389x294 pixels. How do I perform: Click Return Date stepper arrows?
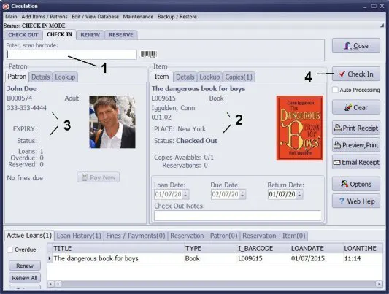tap(299, 194)
